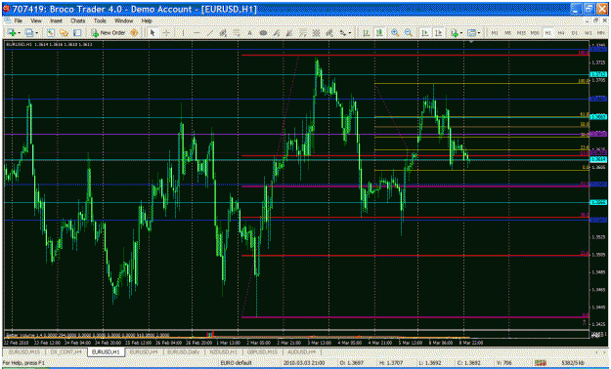
Task: Select the Fibonacci retracement tool
Action: (237, 33)
